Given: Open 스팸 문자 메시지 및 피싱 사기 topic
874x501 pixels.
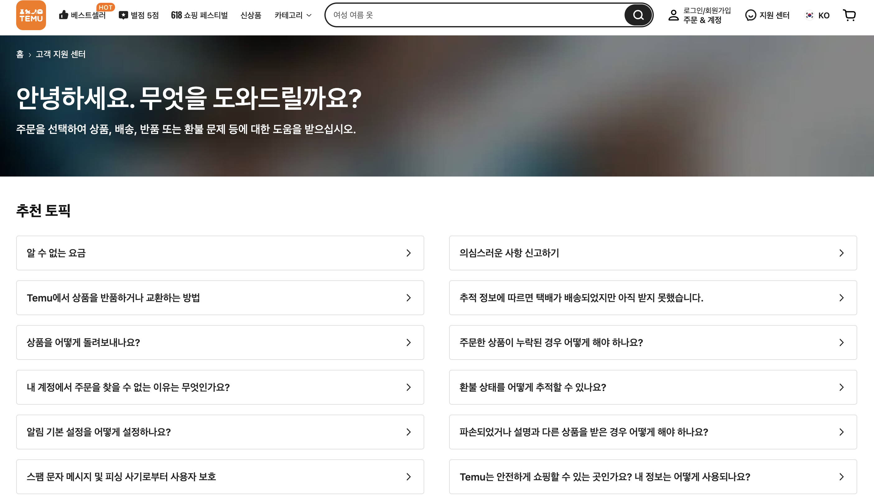Looking at the screenshot, I should pos(220,476).
